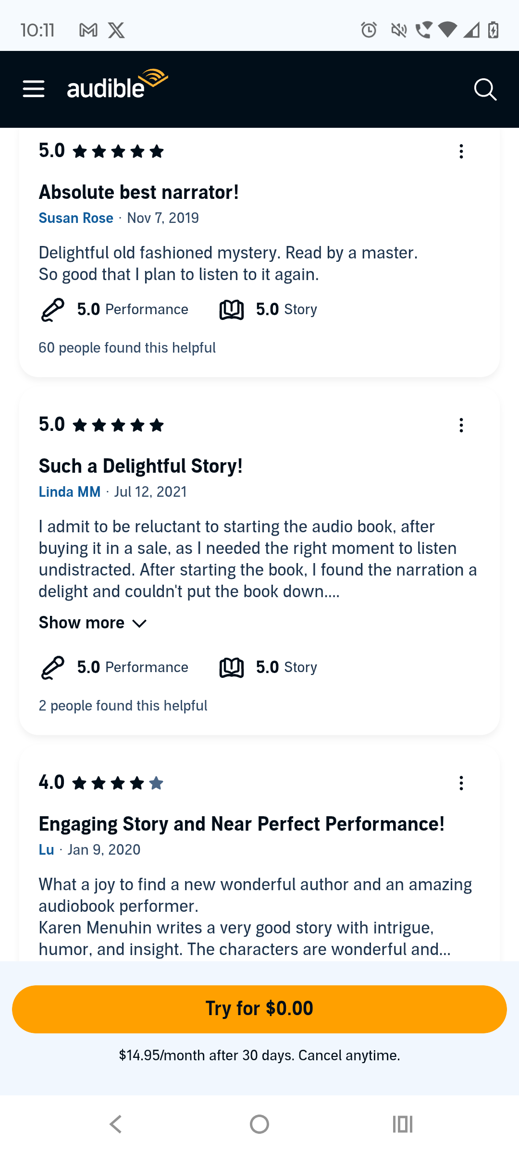The width and height of the screenshot is (519, 1153).
Task: Tap the Audible logo
Action: tap(117, 86)
